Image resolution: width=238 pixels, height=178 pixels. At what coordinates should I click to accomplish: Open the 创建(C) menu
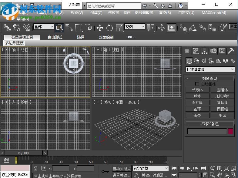pos(96,13)
